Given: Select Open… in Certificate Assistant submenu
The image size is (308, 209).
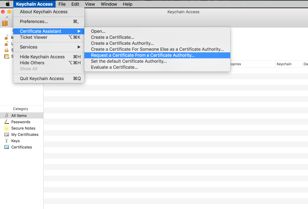Looking at the screenshot, I should pyautogui.click(x=157, y=31).
